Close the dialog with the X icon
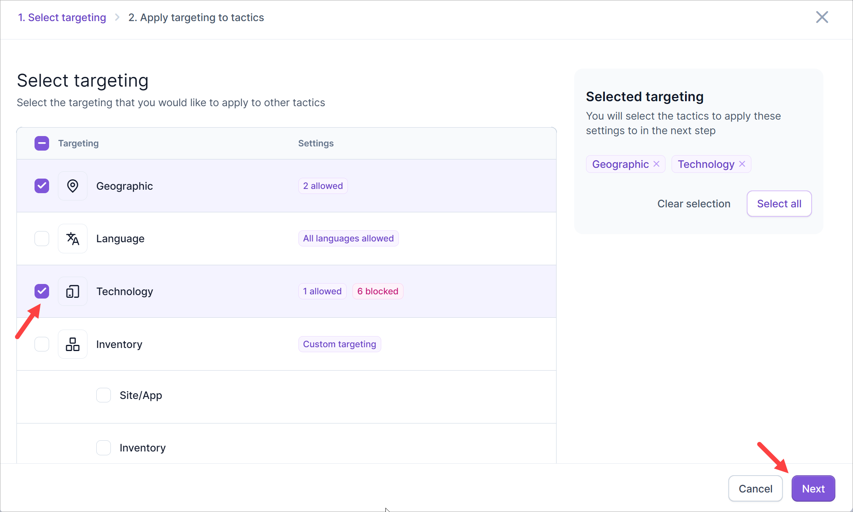Screen dimensions: 853x512 coord(822,17)
